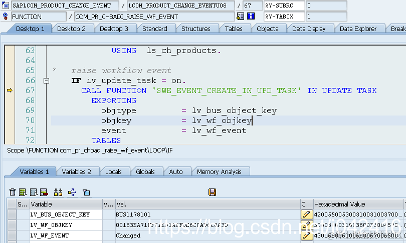Image resolution: width=406 pixels, height=243 pixels.
Task: Click lv_bus_object_key in code line 69
Action: 235,111
